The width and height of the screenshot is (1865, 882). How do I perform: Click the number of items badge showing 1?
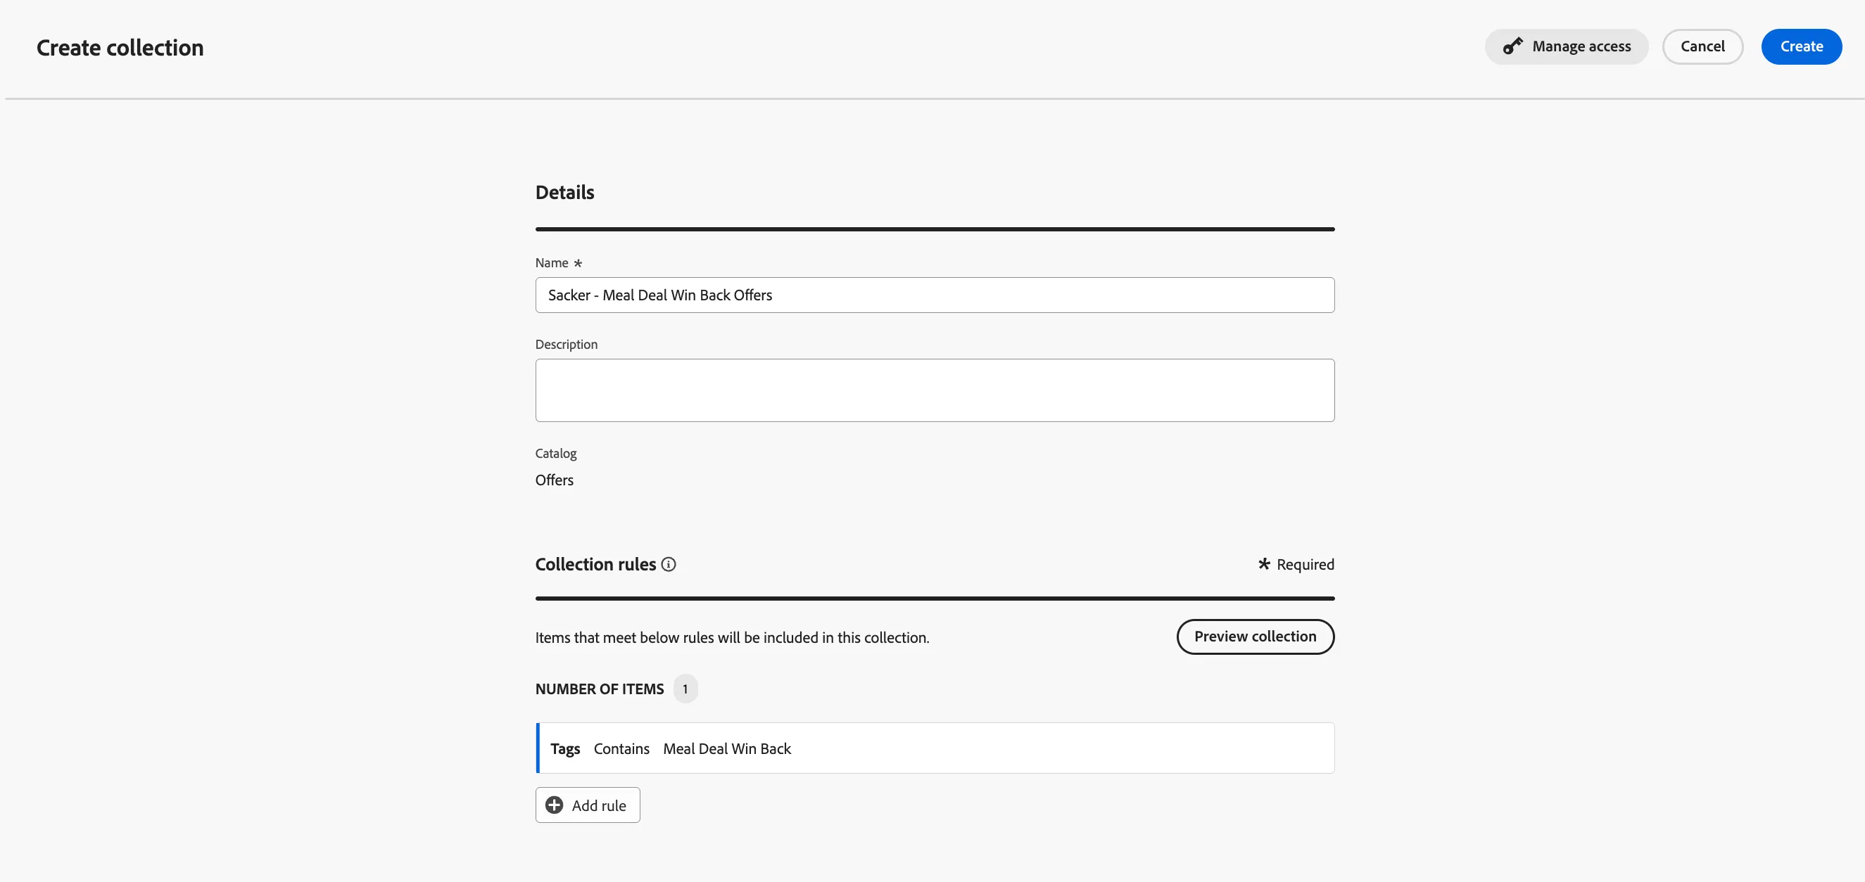coord(685,689)
